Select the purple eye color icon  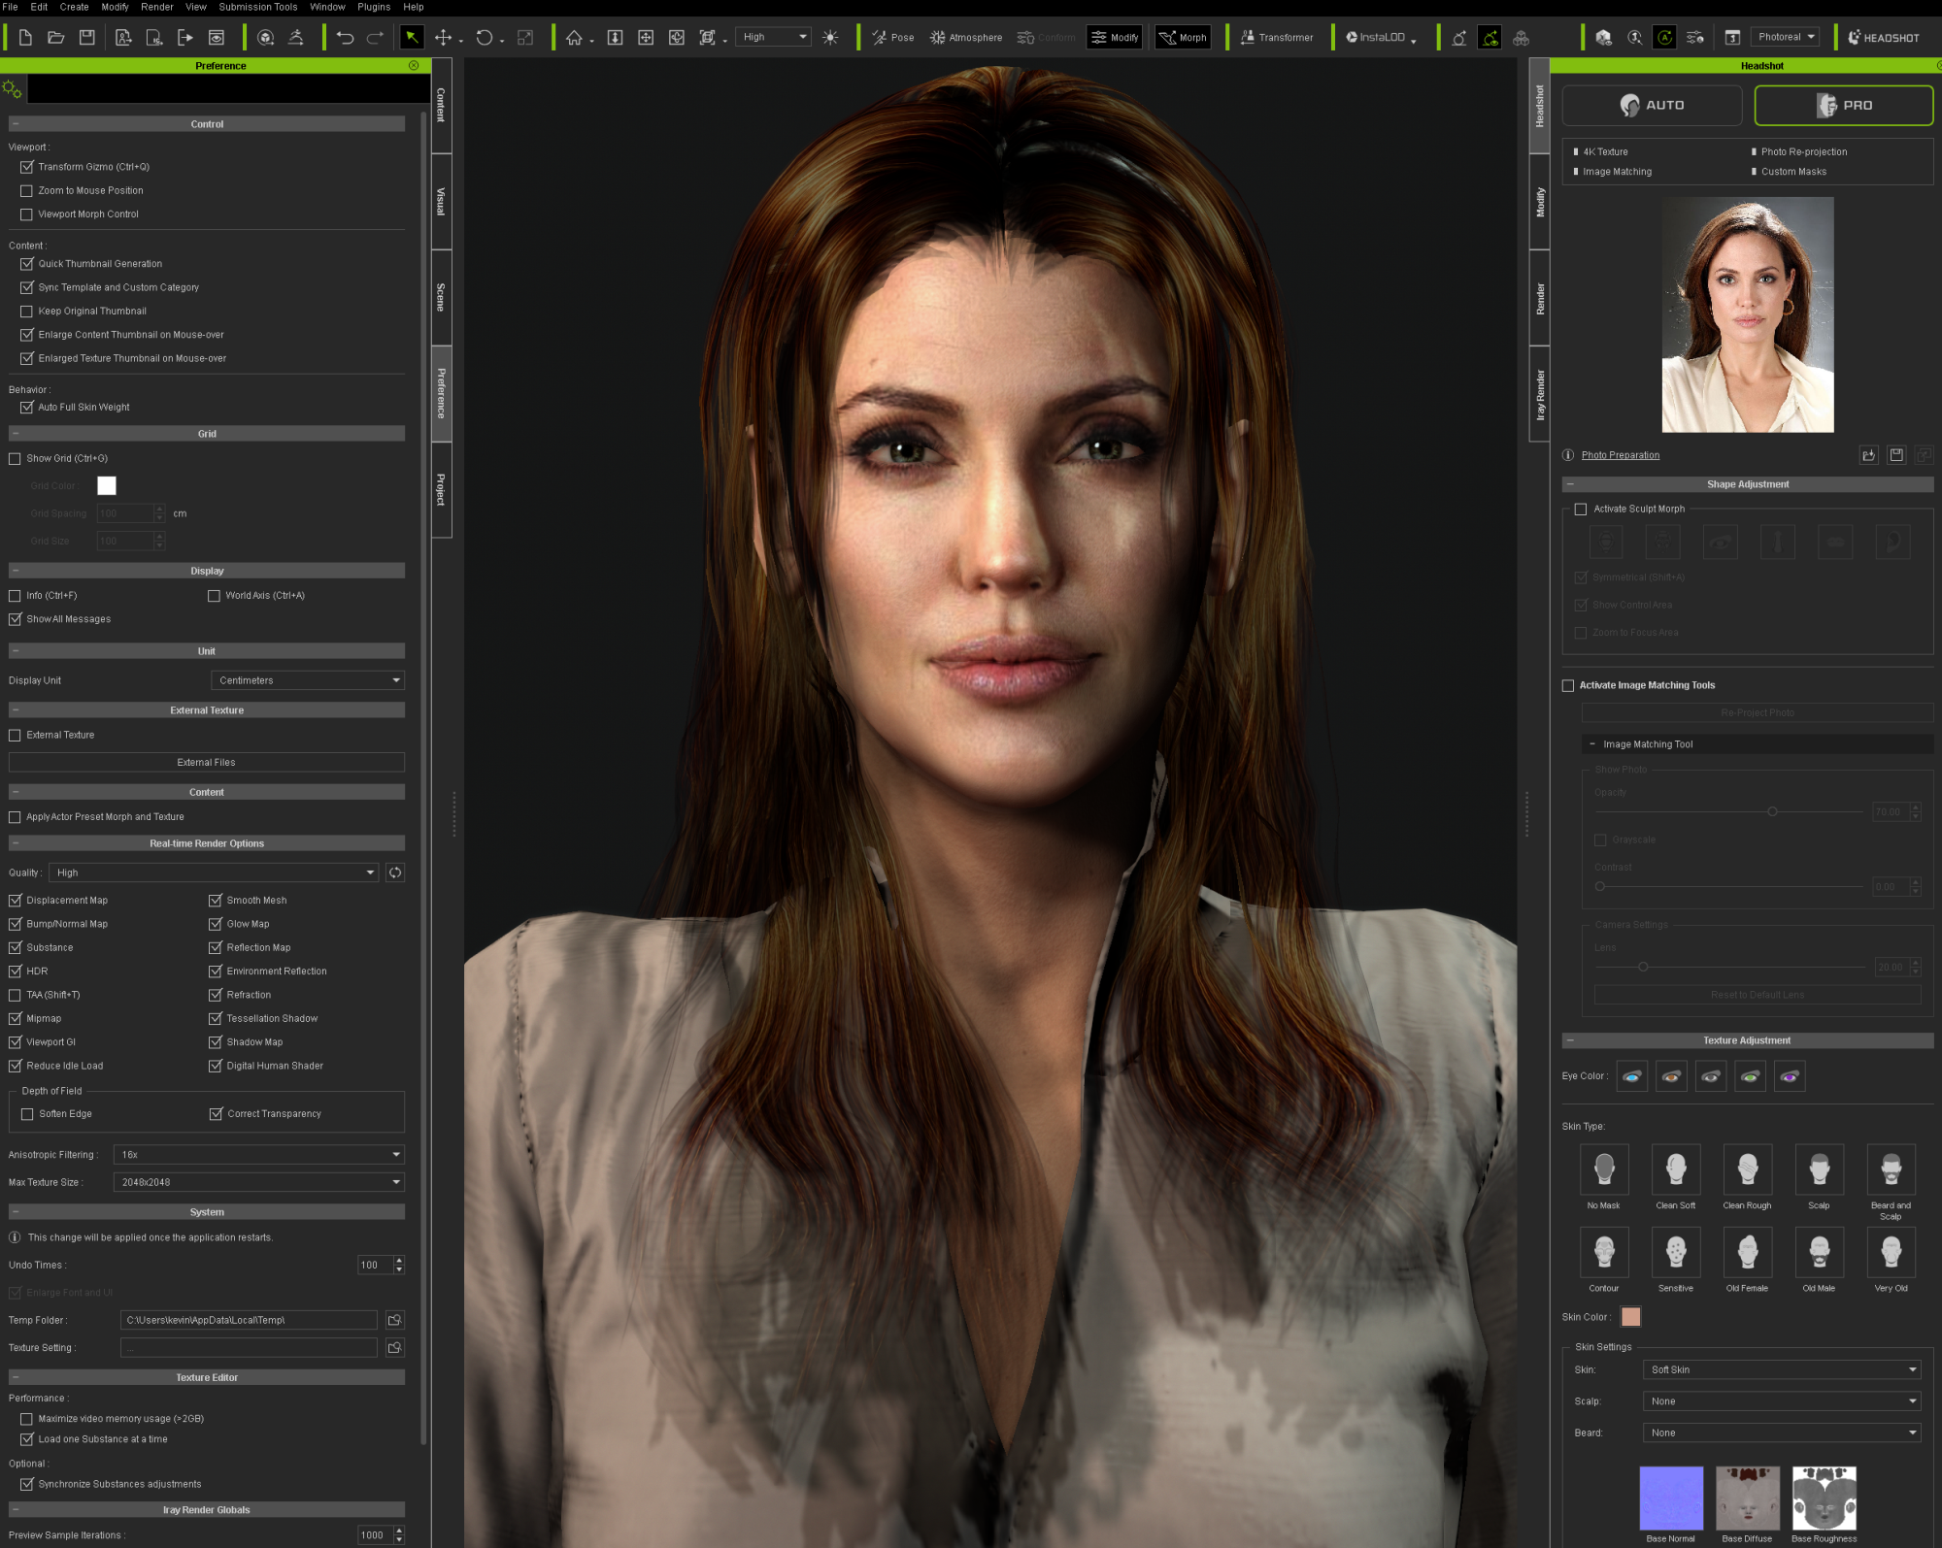point(1790,1075)
